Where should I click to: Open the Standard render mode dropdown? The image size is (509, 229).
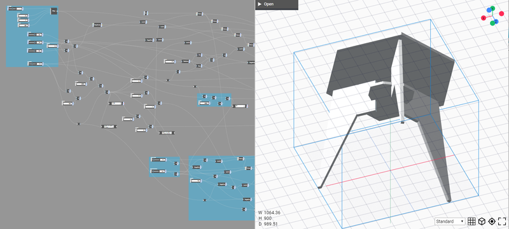point(450,221)
